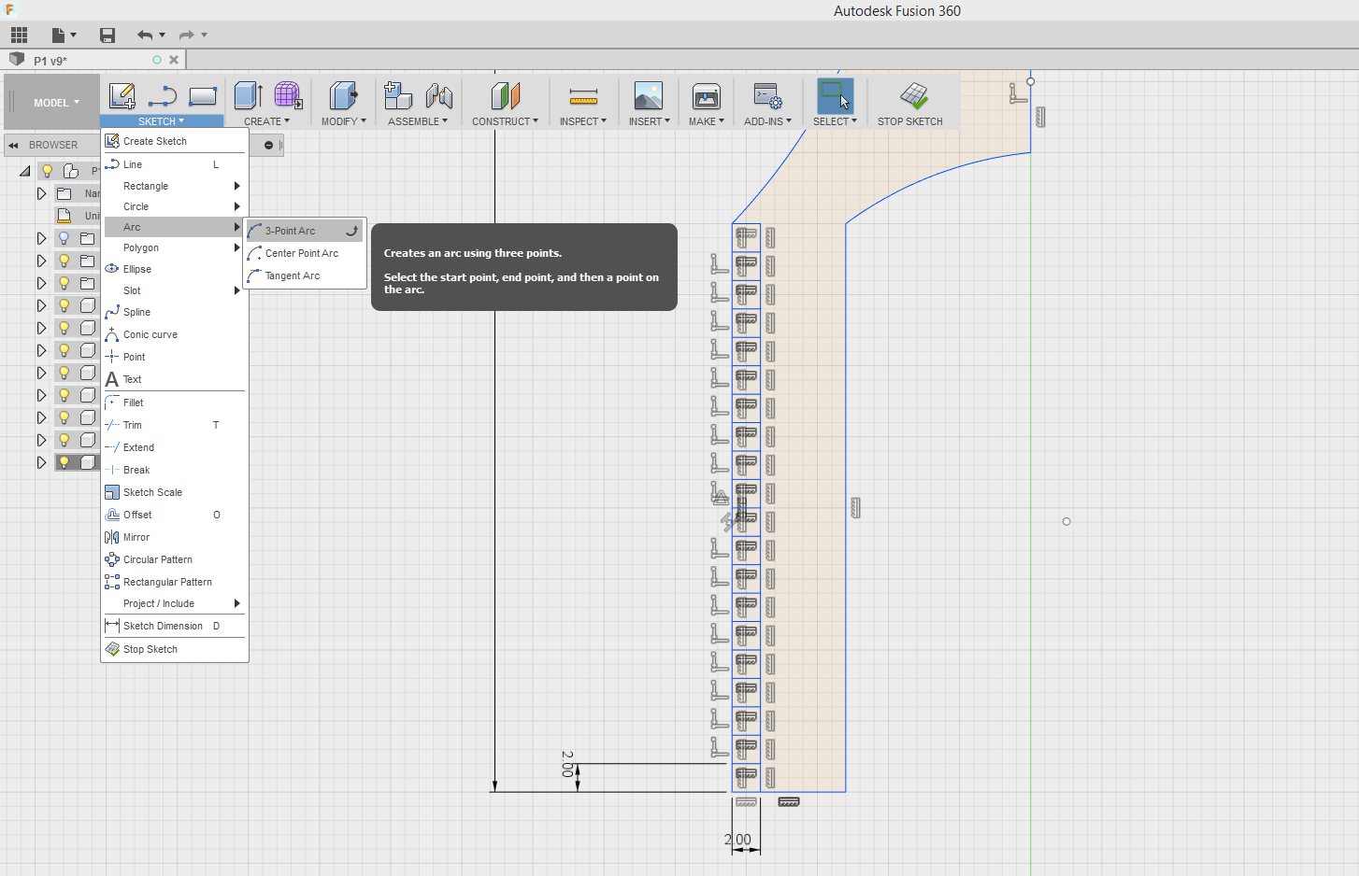
Task: Click Stop Sketch at the menu bottom
Action: coord(175,649)
